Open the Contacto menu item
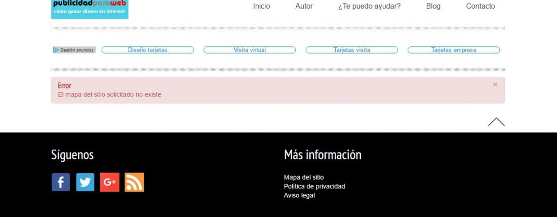Viewport: 557px width, 217px height. tap(480, 6)
